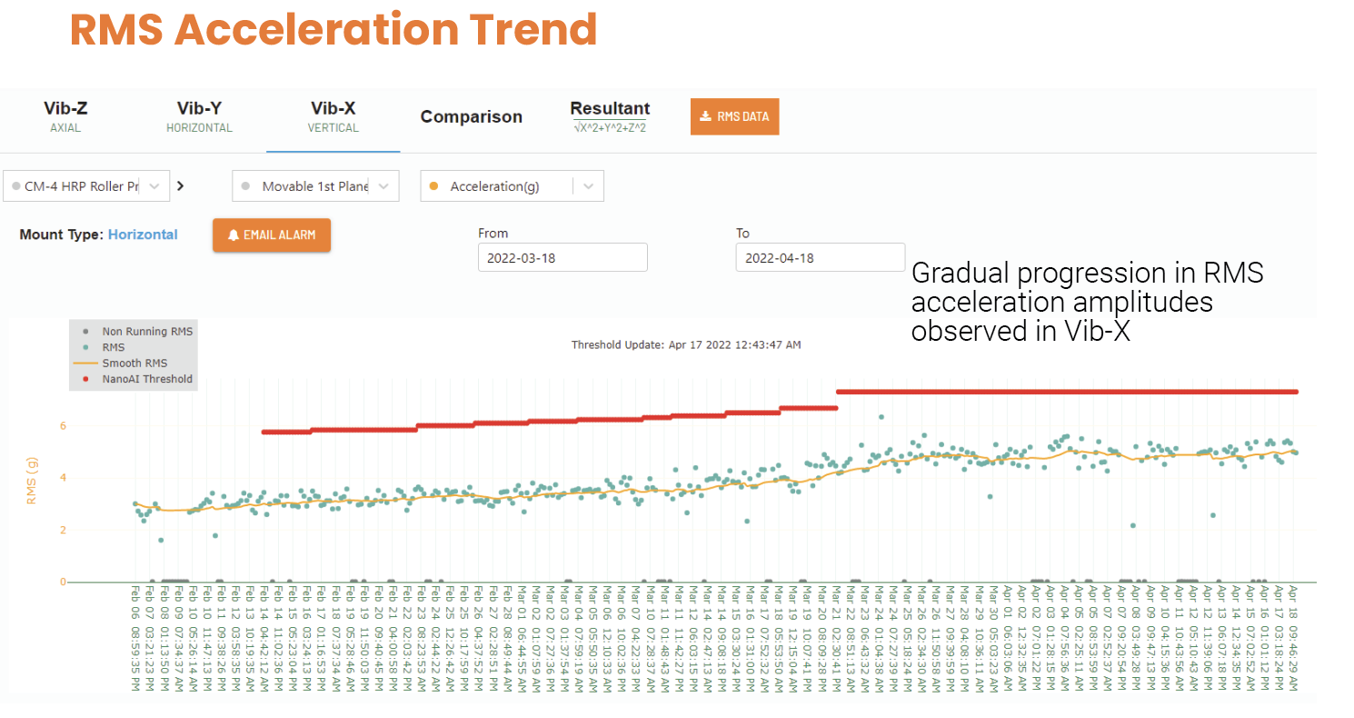Click the Horizontal mount type link
Image resolution: width=1354 pixels, height=718 pixels.
(143, 234)
